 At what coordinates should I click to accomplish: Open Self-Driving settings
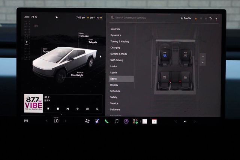tap(117, 60)
